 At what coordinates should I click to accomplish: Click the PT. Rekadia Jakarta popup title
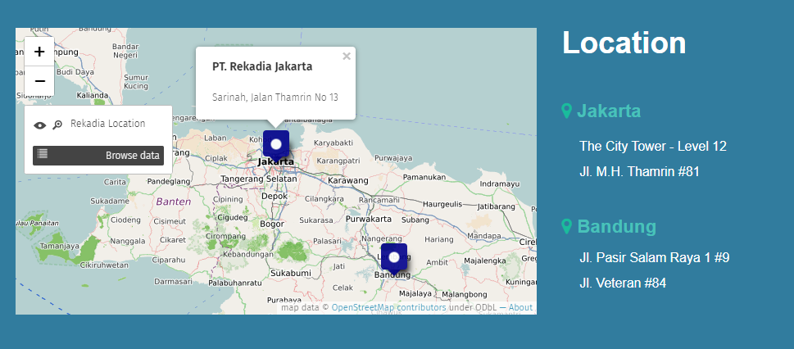tap(261, 66)
